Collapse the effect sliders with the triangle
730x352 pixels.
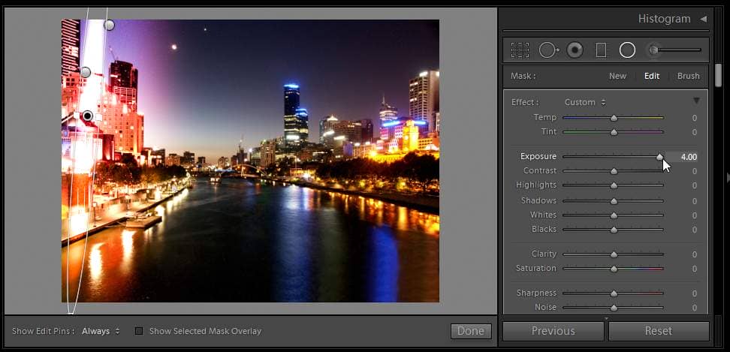click(x=696, y=101)
